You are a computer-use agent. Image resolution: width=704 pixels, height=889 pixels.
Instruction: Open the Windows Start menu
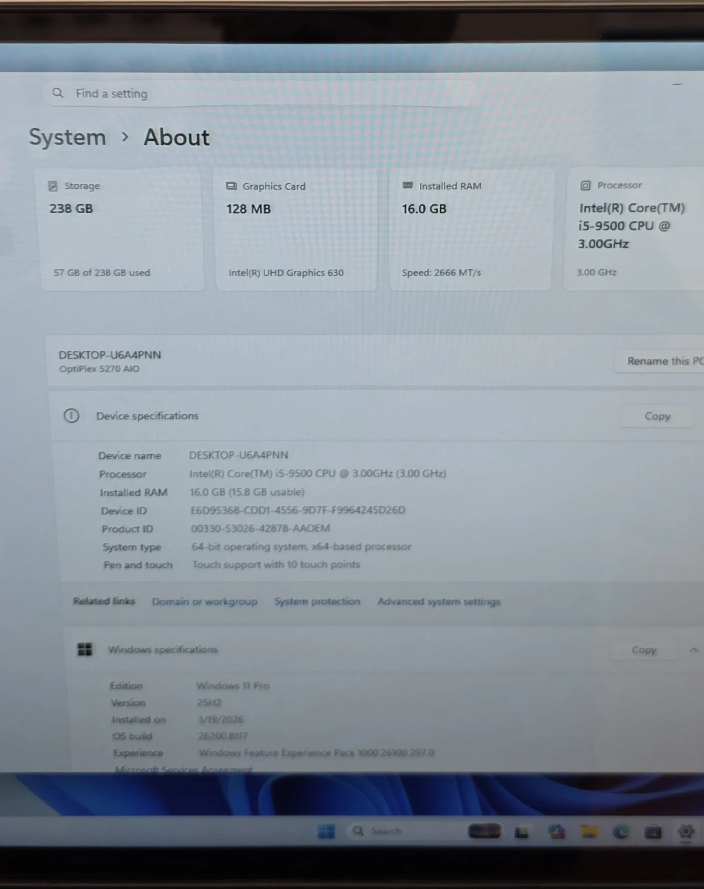(326, 832)
